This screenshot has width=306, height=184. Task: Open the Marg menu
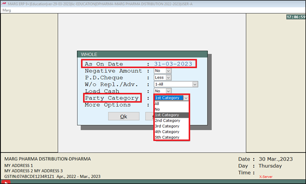[x=7, y=10]
